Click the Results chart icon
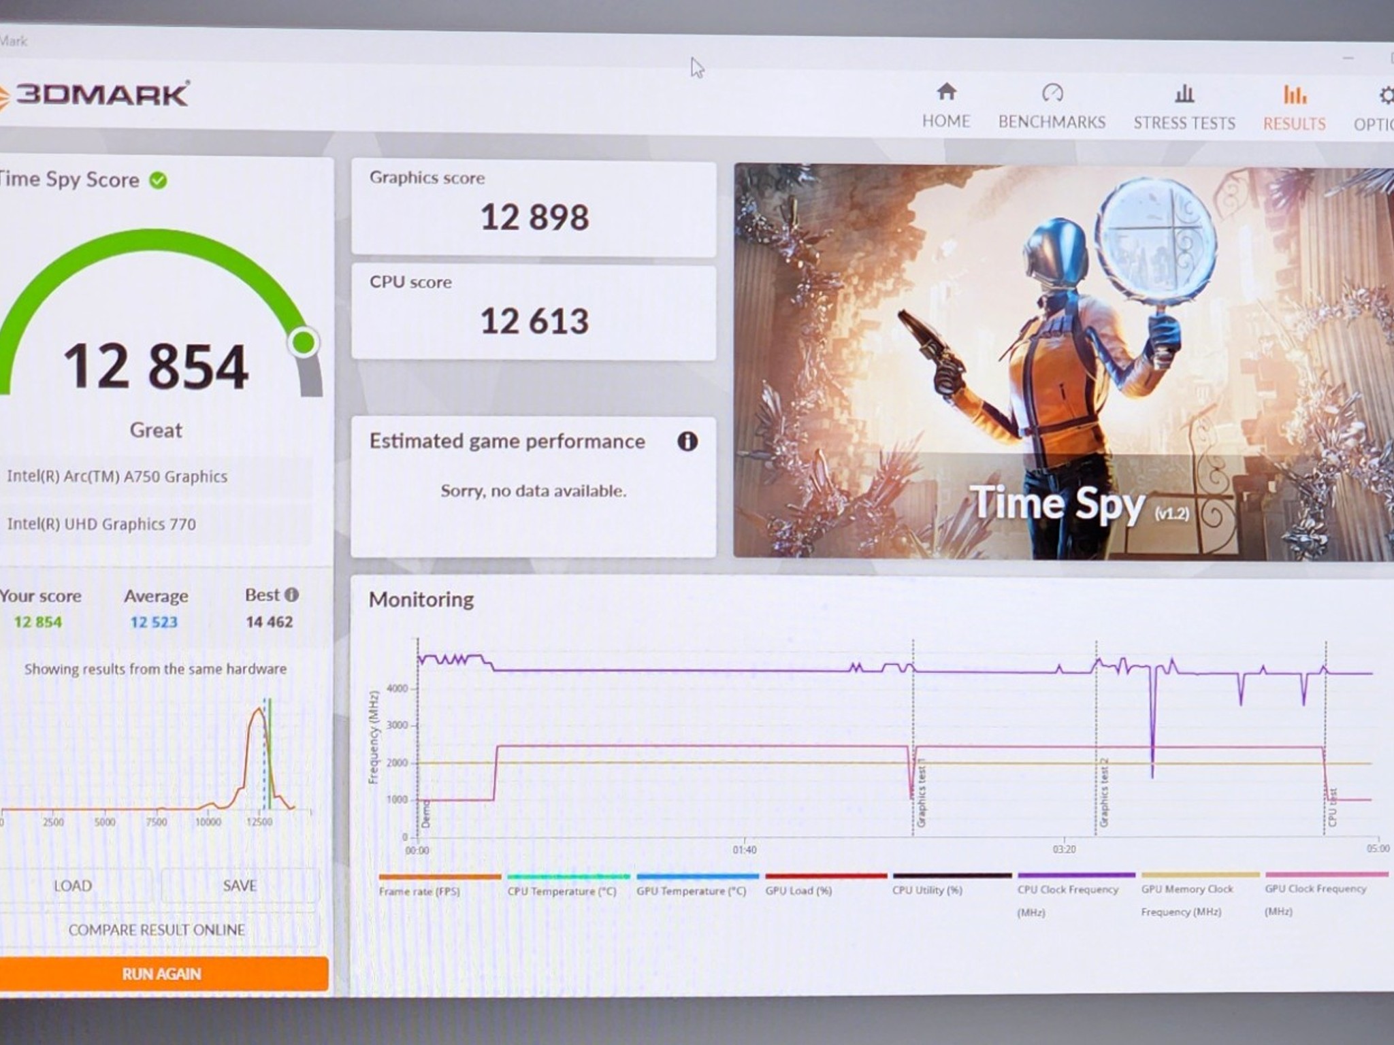Image resolution: width=1394 pixels, height=1045 pixels. coord(1295,95)
